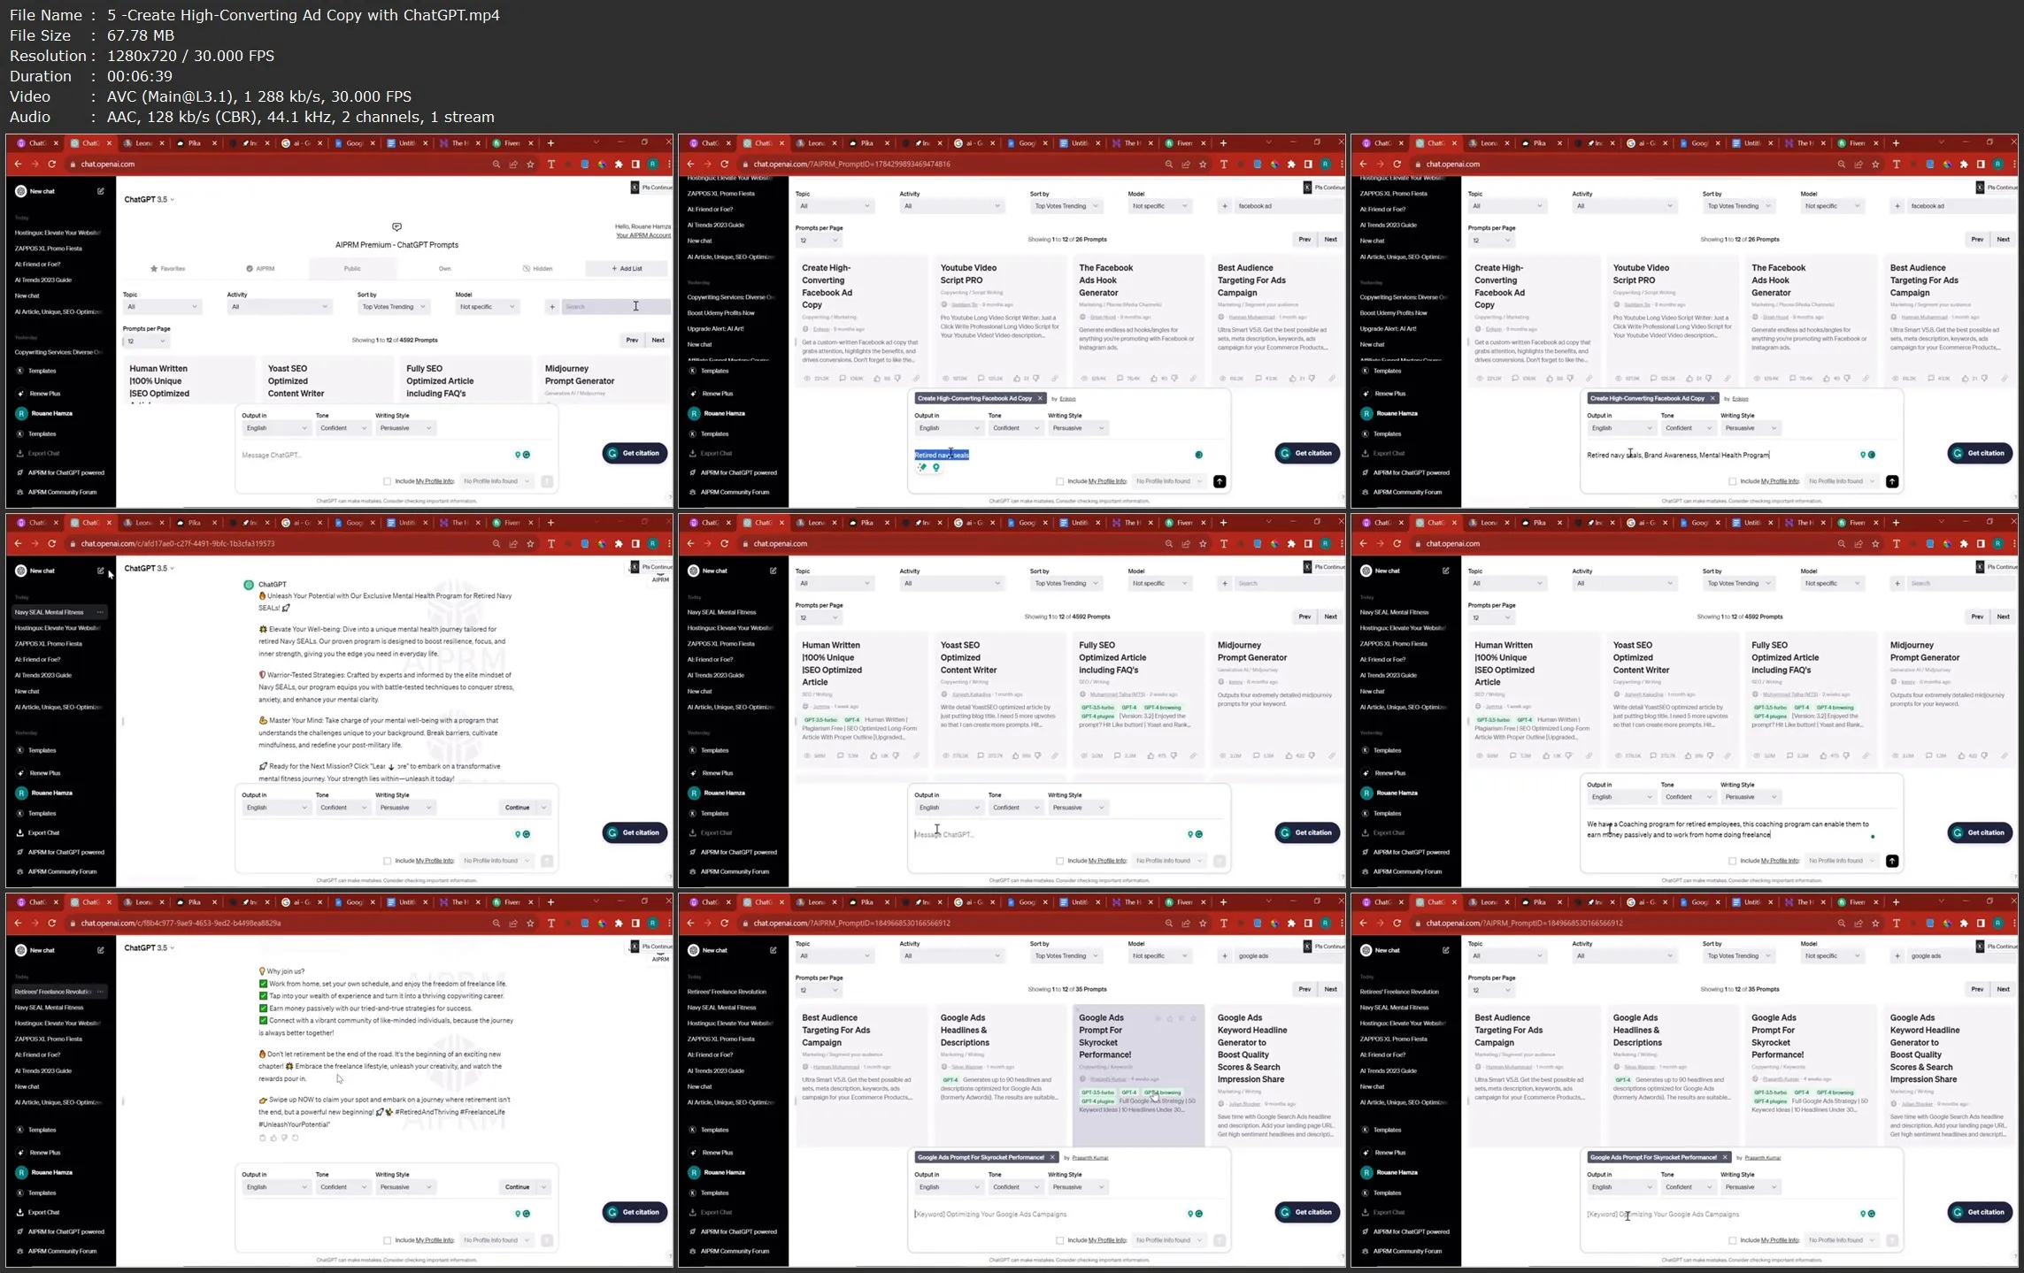This screenshot has width=2024, height=1273.
Task: Open new browser tab plus in AIPRM Premium frame
Action: click(550, 143)
